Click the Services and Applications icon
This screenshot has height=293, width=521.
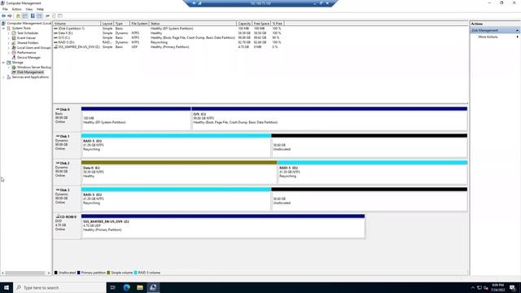pyautogui.click(x=9, y=77)
